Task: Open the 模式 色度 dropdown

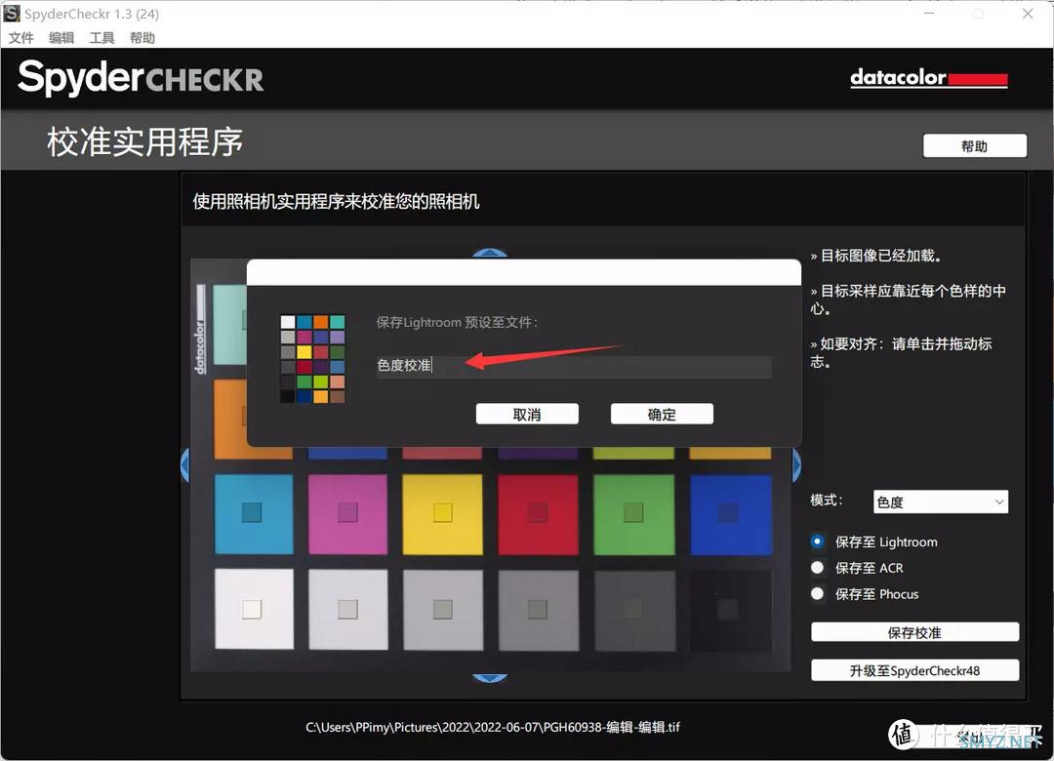Action: pyautogui.click(x=940, y=501)
